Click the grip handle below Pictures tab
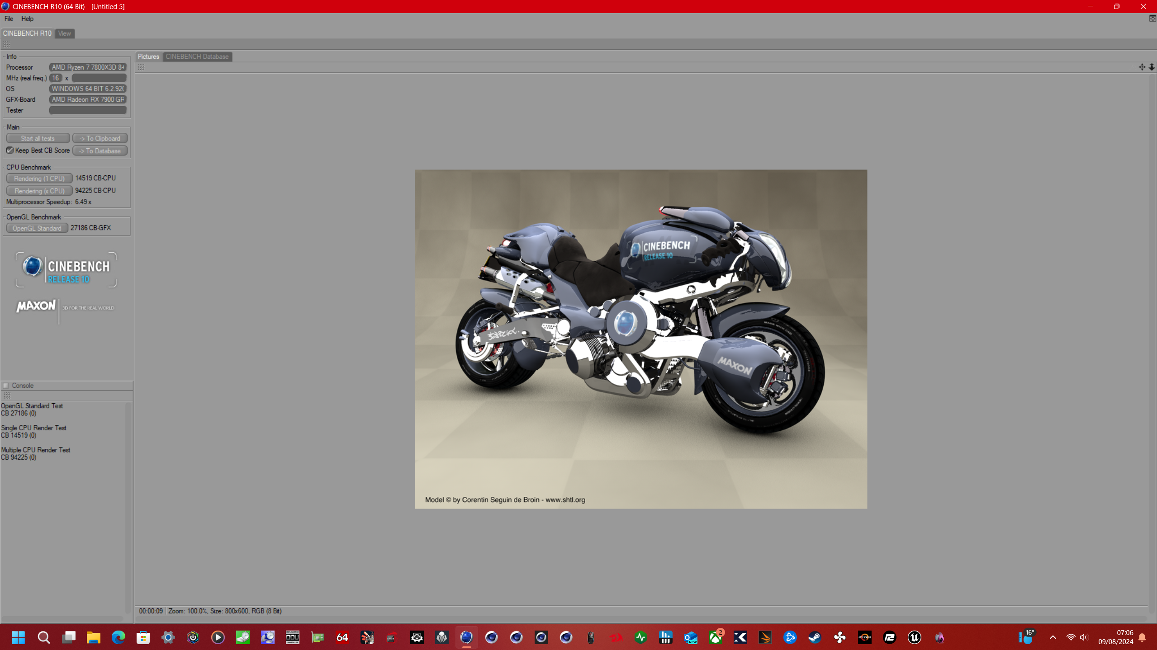1157x650 pixels. [x=141, y=67]
